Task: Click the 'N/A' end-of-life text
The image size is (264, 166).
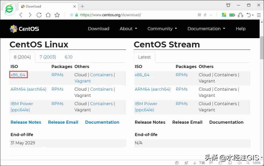Action: pos(138,143)
